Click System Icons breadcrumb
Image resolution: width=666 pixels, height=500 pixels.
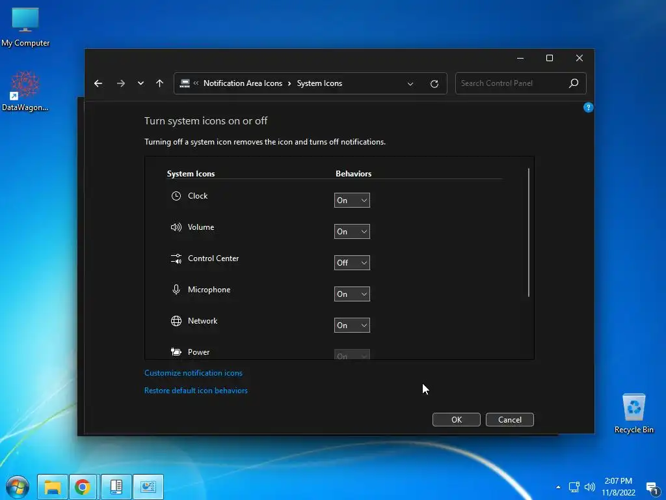pos(319,83)
